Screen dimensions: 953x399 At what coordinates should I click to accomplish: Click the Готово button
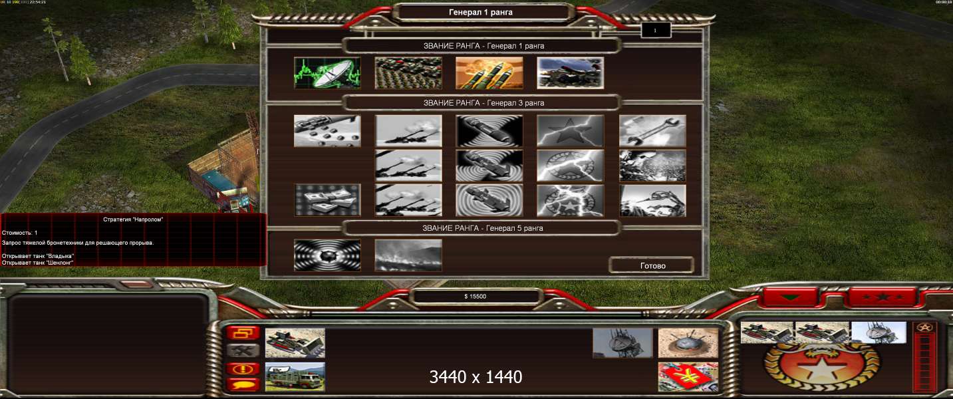click(652, 265)
